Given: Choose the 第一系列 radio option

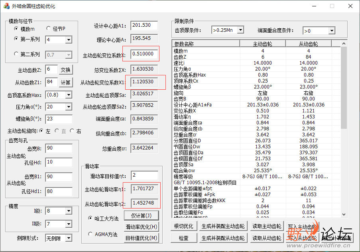Looking at the screenshot, I should [16, 39].
